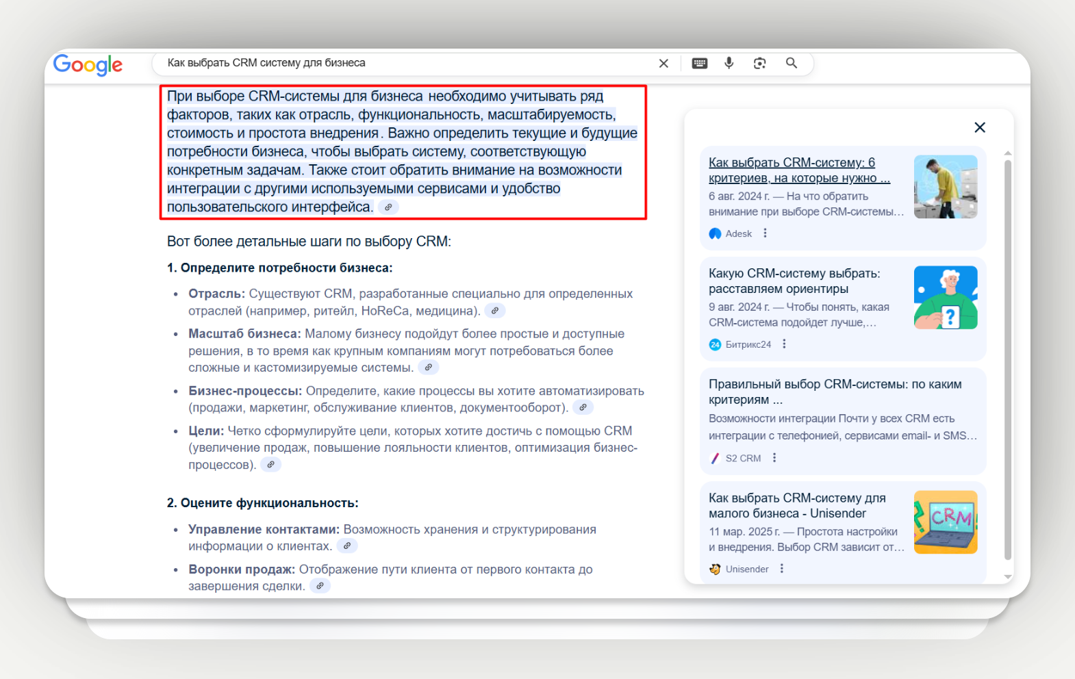Clear the search query with X icon
The width and height of the screenshot is (1075, 679).
663,64
